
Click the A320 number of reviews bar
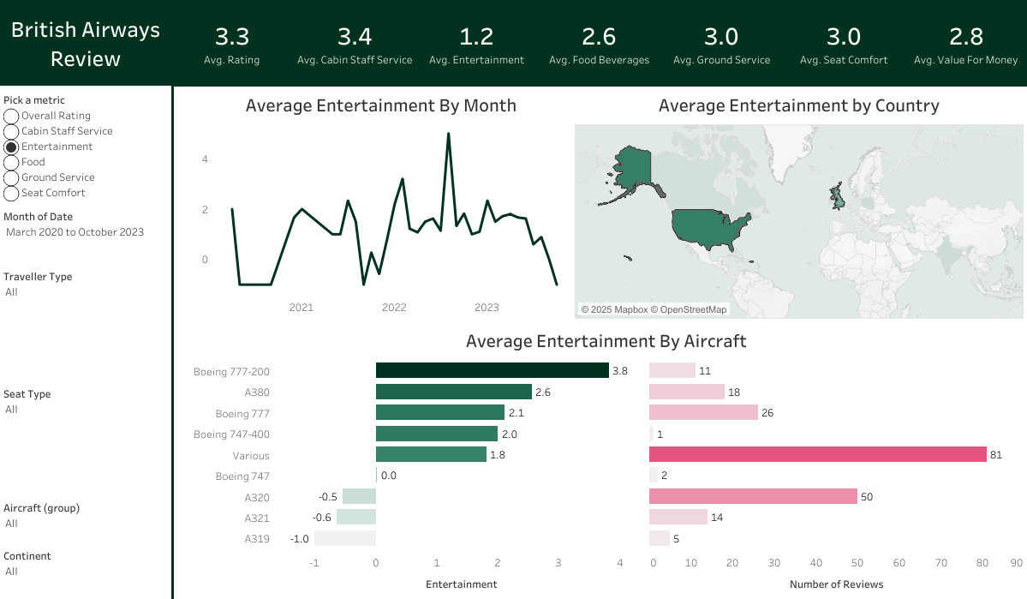coord(752,497)
